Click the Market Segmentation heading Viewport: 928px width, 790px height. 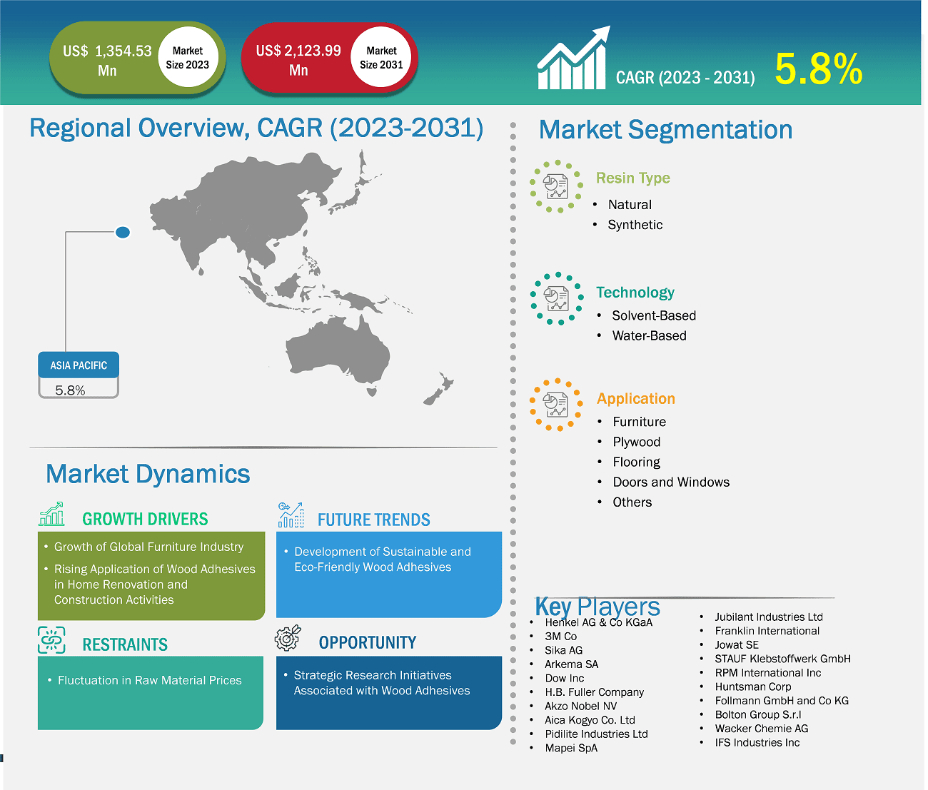(665, 129)
